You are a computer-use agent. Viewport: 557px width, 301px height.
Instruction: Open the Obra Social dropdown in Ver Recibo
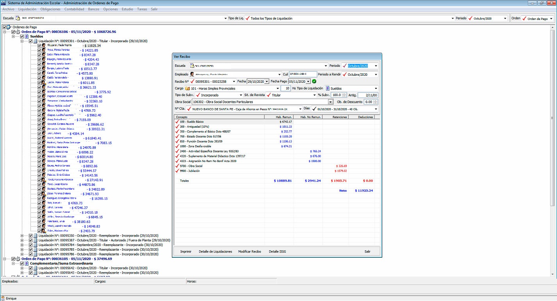click(331, 102)
